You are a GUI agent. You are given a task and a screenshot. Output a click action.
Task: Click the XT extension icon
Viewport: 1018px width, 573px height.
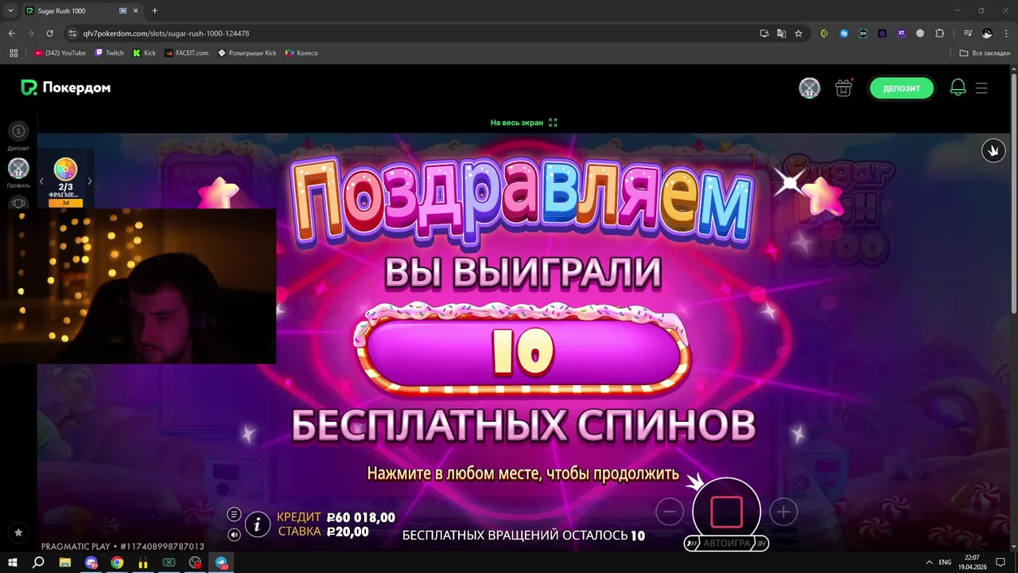pyautogui.click(x=901, y=33)
